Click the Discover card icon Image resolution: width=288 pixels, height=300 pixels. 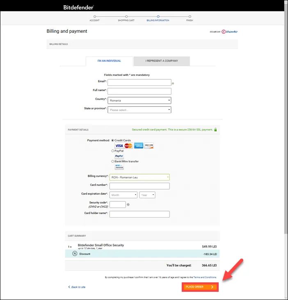pos(149,146)
